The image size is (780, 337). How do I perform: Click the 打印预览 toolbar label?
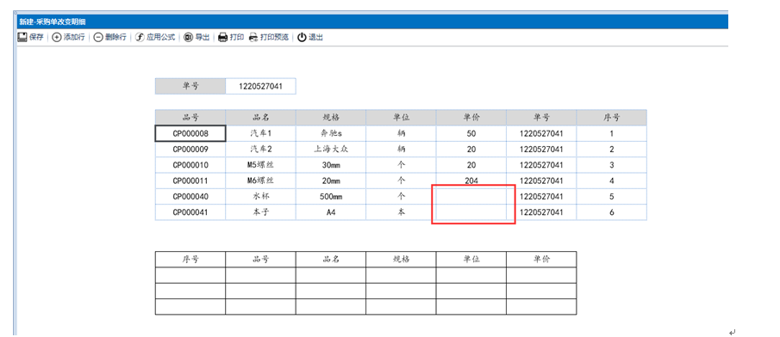coord(274,37)
